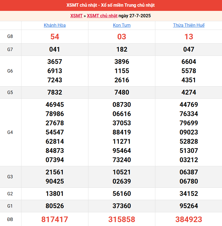222x226 pixels.
Task: Select the G6 row label
Action: 10,71
